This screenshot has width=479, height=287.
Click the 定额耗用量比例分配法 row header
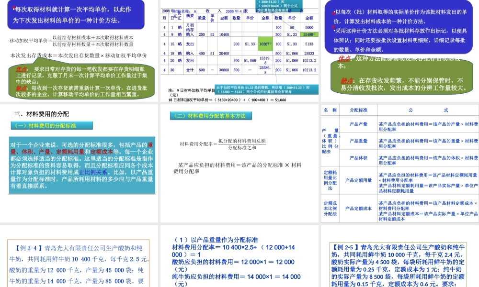330,180
